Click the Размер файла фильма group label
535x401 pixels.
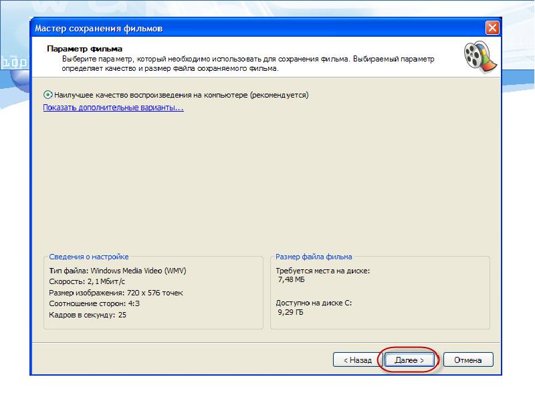click(314, 257)
